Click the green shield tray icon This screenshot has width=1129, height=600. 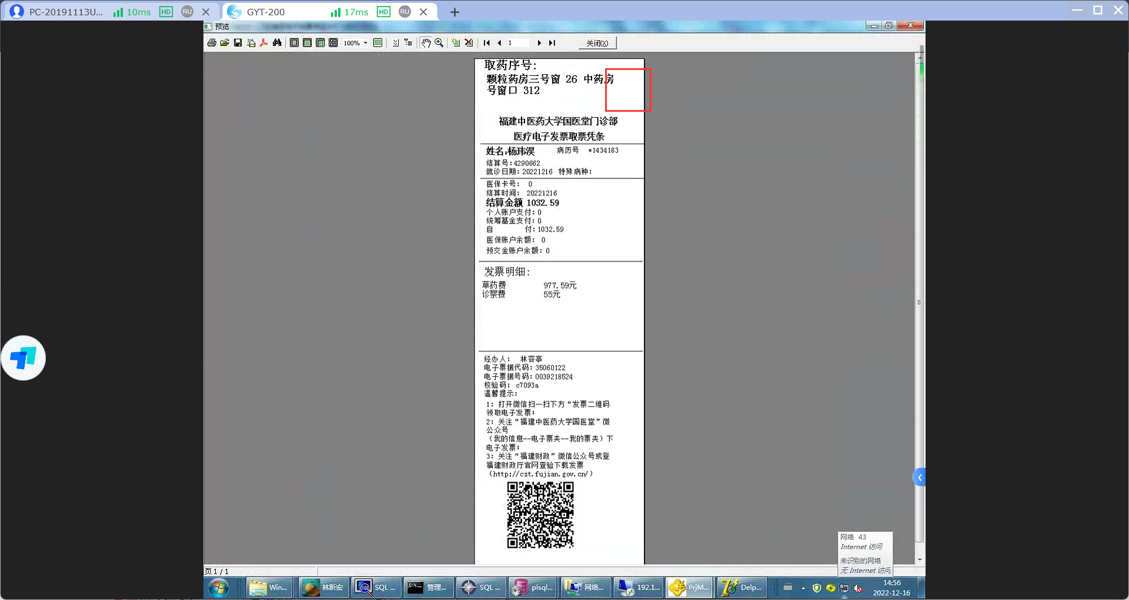[817, 588]
